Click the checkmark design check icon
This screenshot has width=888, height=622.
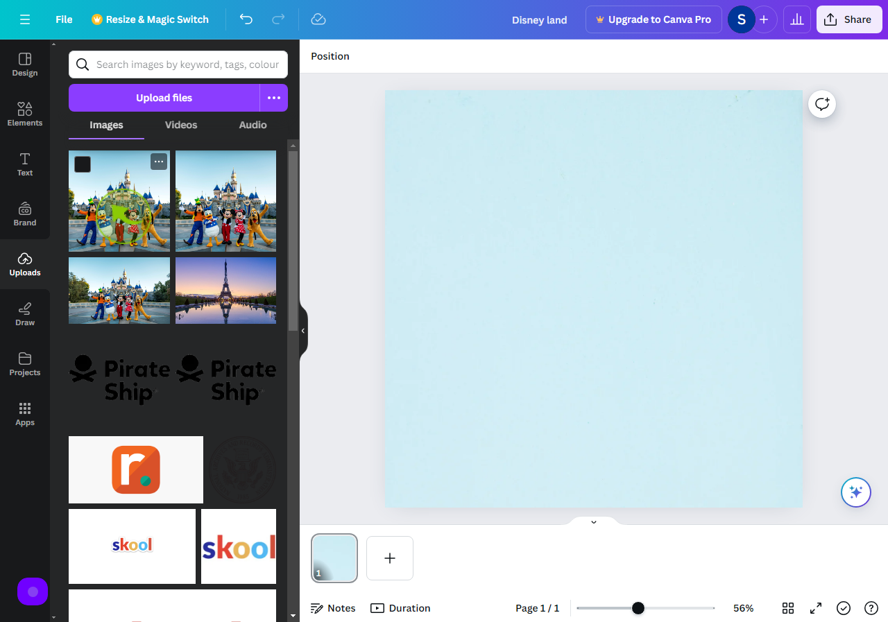pyautogui.click(x=844, y=608)
